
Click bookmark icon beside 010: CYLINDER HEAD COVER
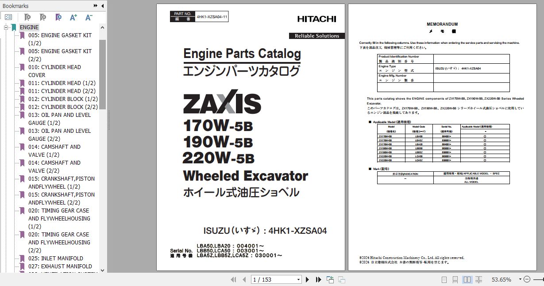(23, 67)
